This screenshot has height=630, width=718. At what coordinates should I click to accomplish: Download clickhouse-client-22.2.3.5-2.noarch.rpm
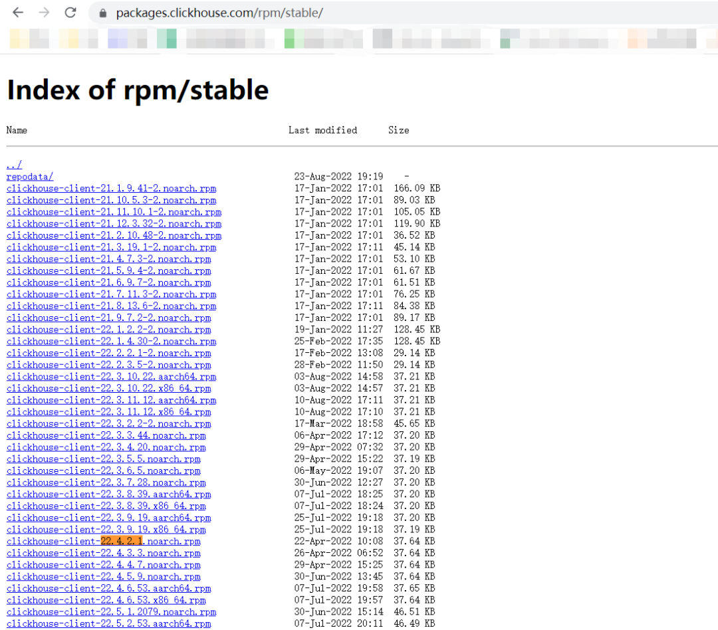point(109,365)
